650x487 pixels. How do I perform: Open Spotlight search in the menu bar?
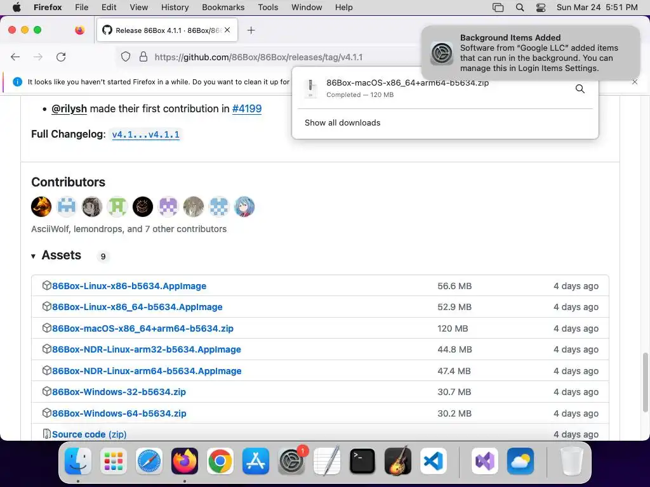click(x=520, y=8)
